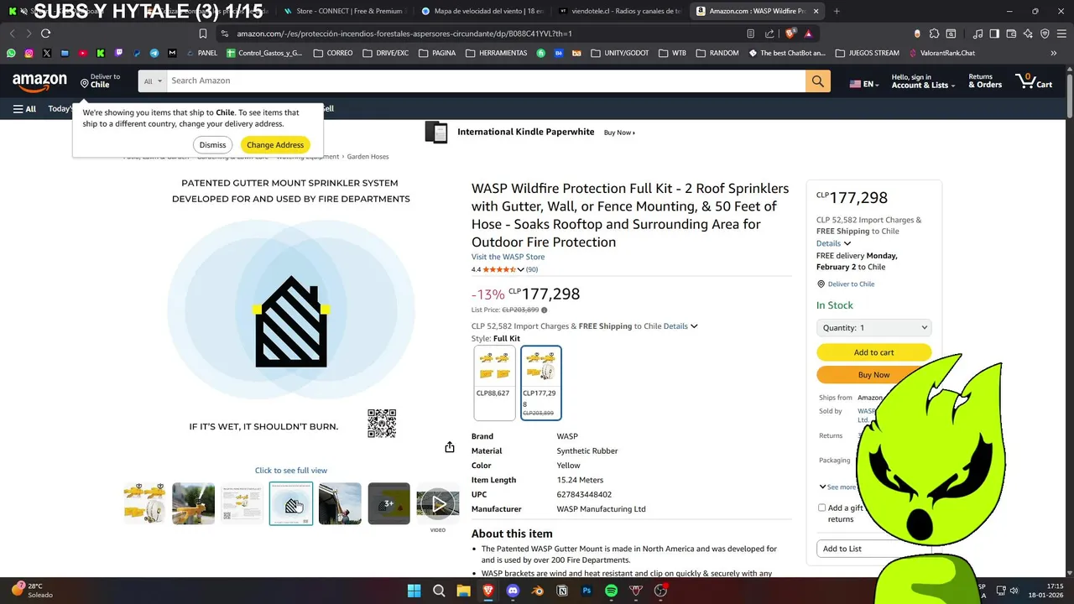1074x604 pixels.
Task: Tick the Add a gift receipt checkbox
Action: [x=821, y=508]
